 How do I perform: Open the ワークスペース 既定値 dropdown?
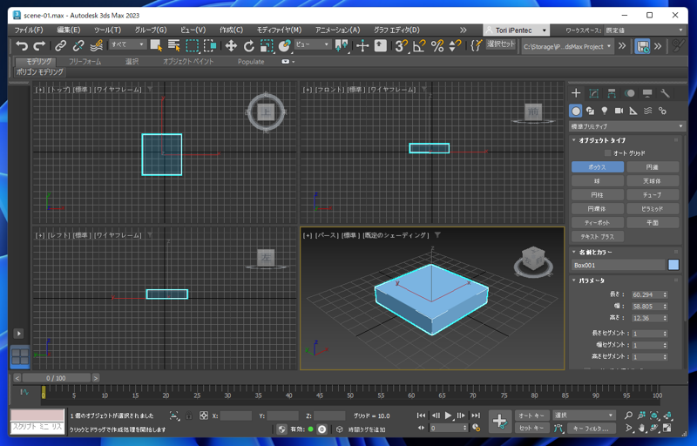pos(644,30)
